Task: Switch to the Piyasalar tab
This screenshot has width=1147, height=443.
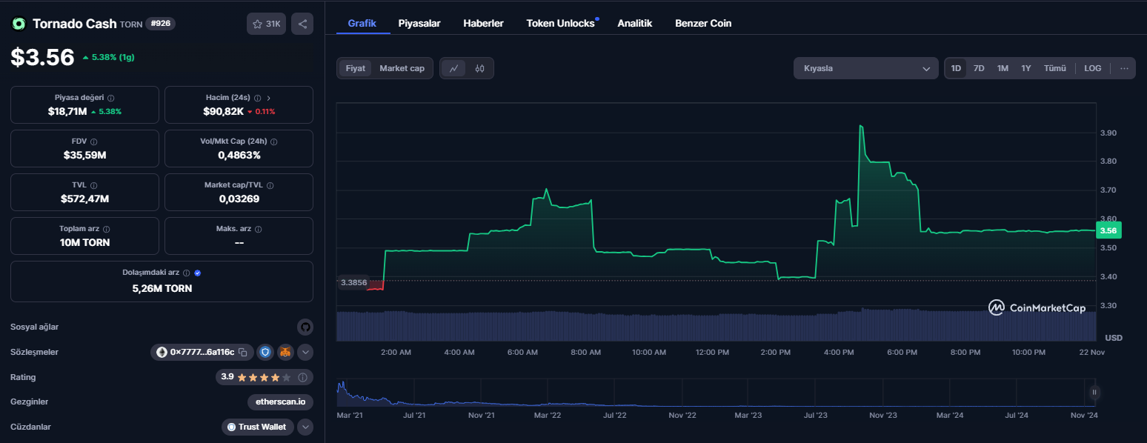Action: (419, 23)
